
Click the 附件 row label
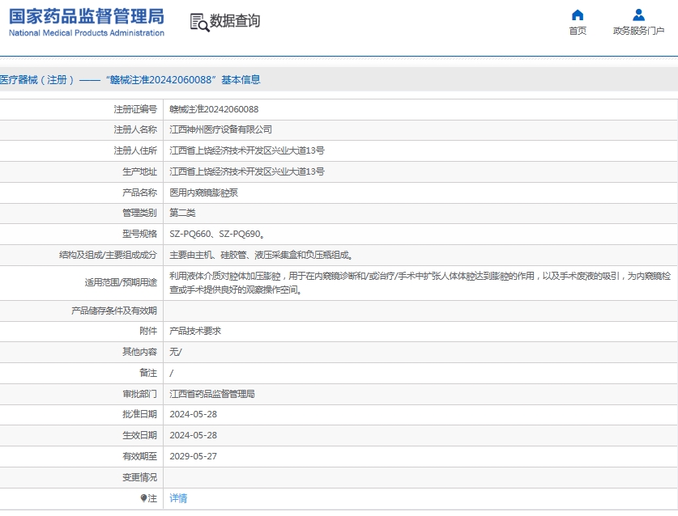coord(148,331)
